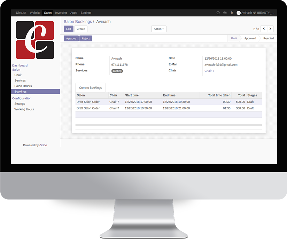Click the Edit button
Screen dimensions: 287x239
click(x=69, y=29)
